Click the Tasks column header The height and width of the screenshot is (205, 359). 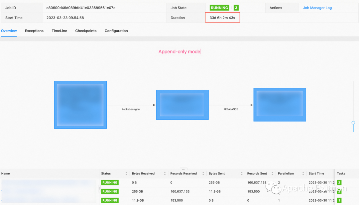point(341,174)
